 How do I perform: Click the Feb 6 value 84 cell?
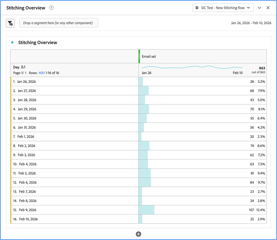point(252,182)
